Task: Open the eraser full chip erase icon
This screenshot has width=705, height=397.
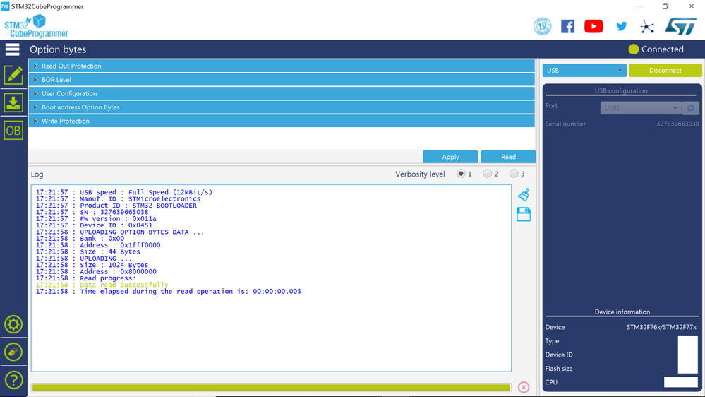Action: point(13,352)
